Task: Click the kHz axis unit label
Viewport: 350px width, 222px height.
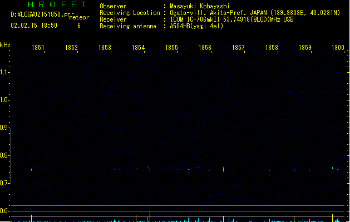Action: coord(5,45)
